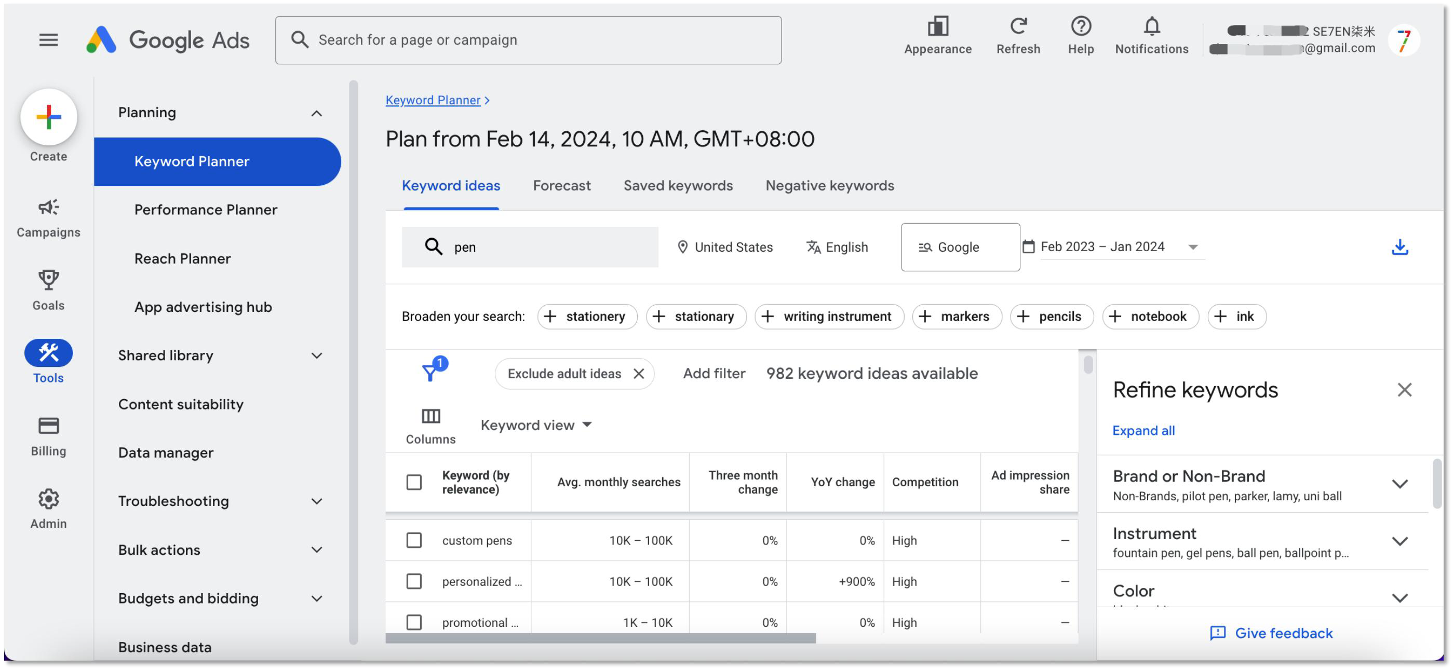Switch to the Saved keywords tab
Screen dimensions: 1454x671
(678, 185)
